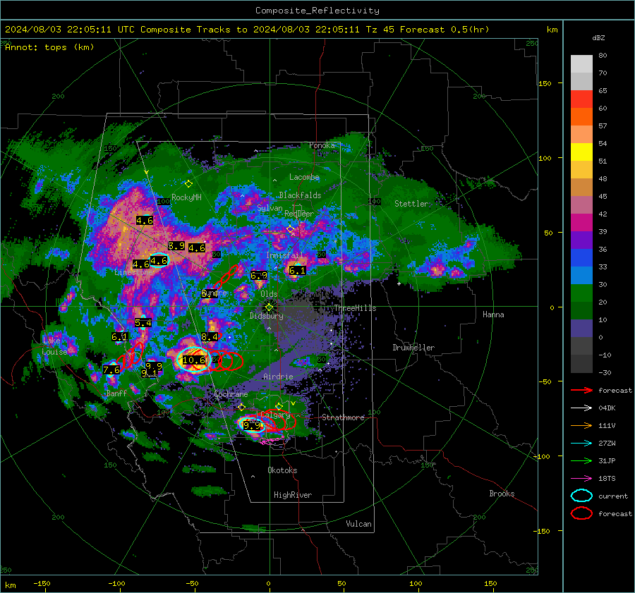The image size is (635, 593).
Task: Click the yellow diamond marker near RedDeer
Action: 291,229
